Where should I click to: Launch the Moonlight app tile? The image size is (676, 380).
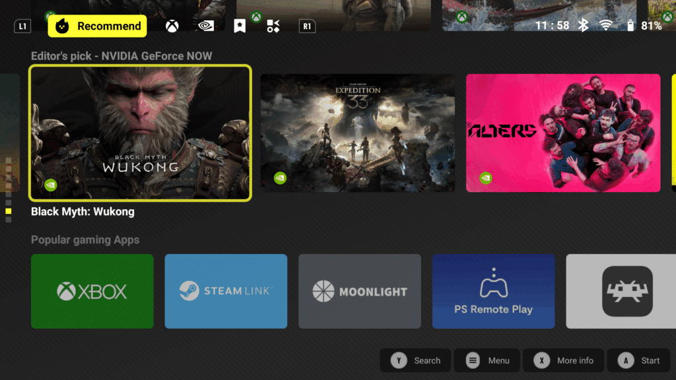[360, 291]
